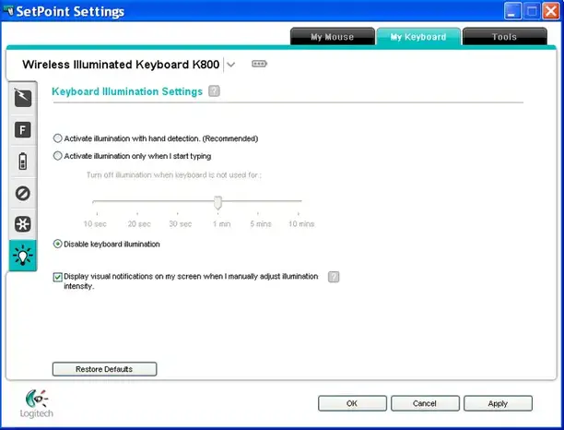The height and width of the screenshot is (430, 564).
Task: Minimize the SetPoint Settings window
Action: coord(512,11)
